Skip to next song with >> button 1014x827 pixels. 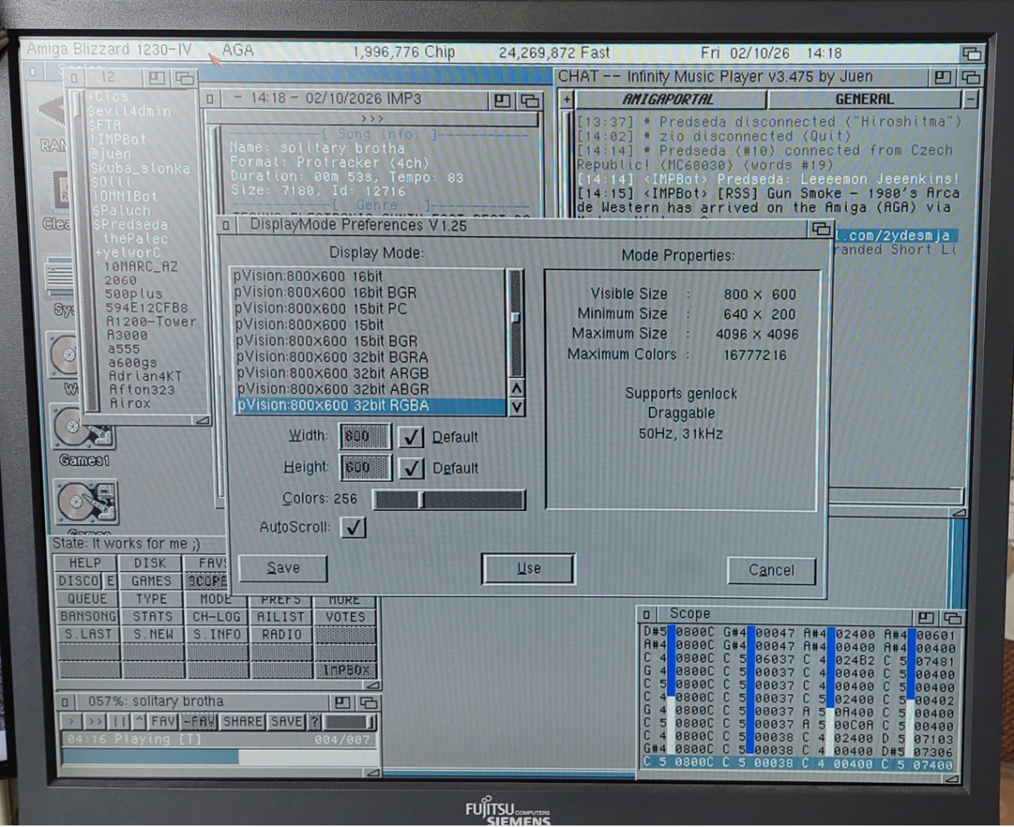tap(95, 721)
